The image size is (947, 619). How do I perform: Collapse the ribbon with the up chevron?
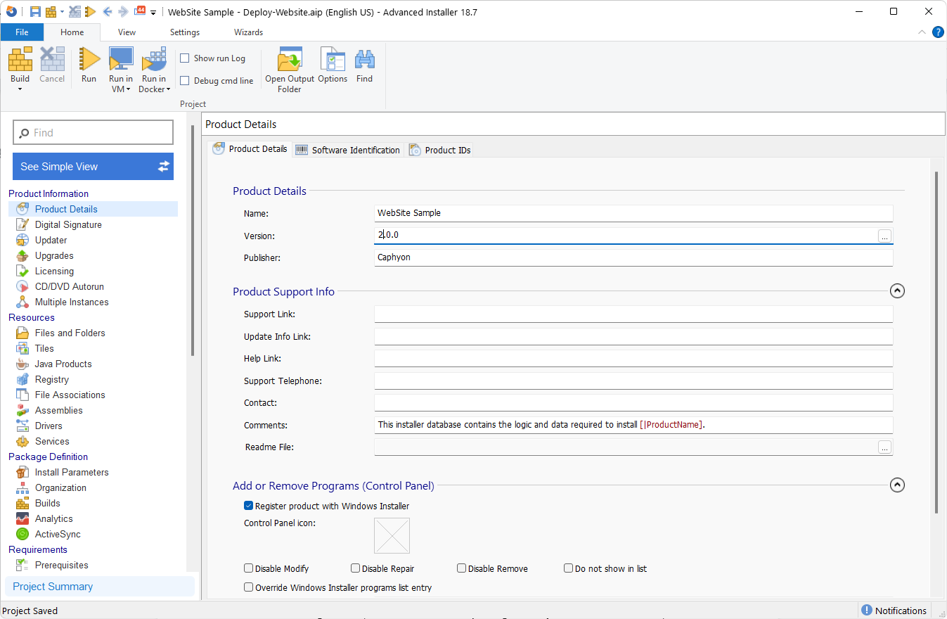click(922, 32)
